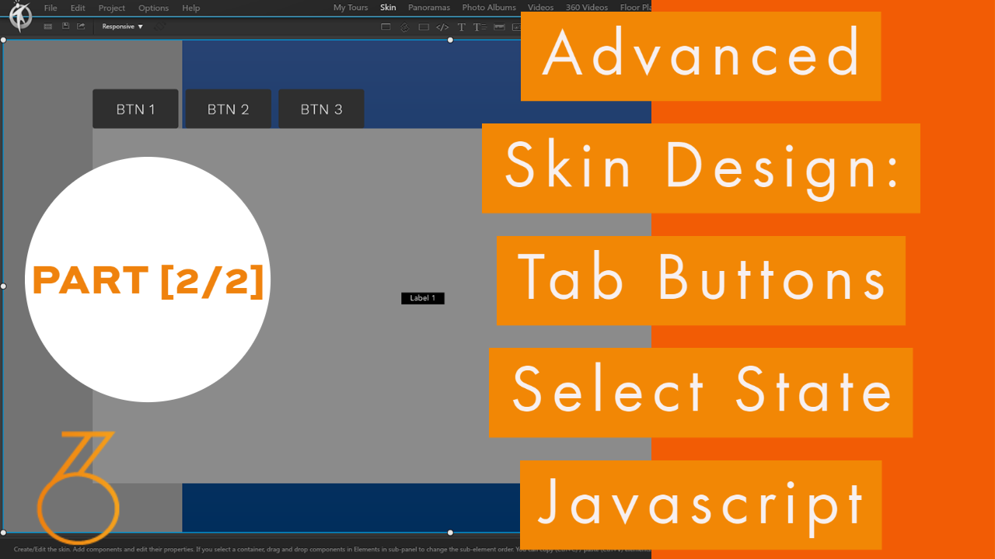
Task: Add a Rectangle component to the skin
Action: [x=424, y=26]
